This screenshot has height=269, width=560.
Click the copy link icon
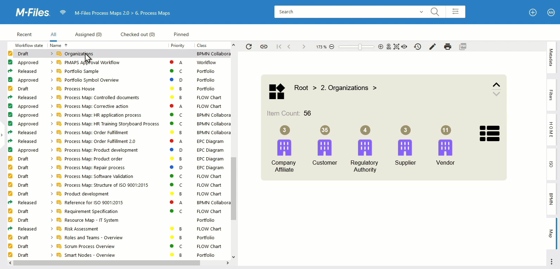coord(264,47)
